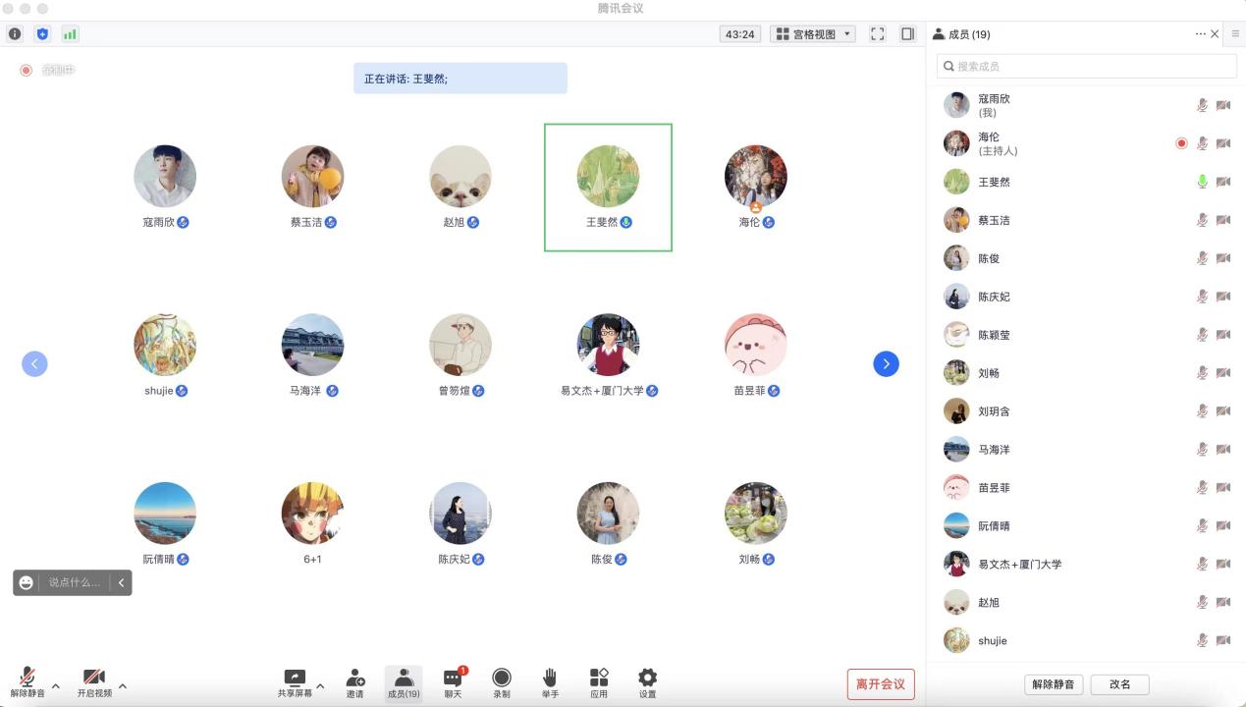Screen dimensions: 1246x707
Task: Expand the share screen options arrow
Action: coord(320,685)
